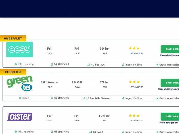Click signal bars icon next to 4G hos 3
Viewport: 179px width, 134px height.
click(90, 132)
